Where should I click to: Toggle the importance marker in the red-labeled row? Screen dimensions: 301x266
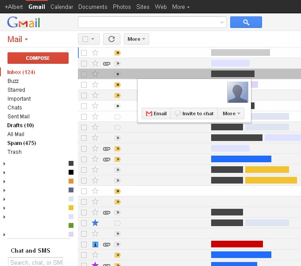point(117,244)
